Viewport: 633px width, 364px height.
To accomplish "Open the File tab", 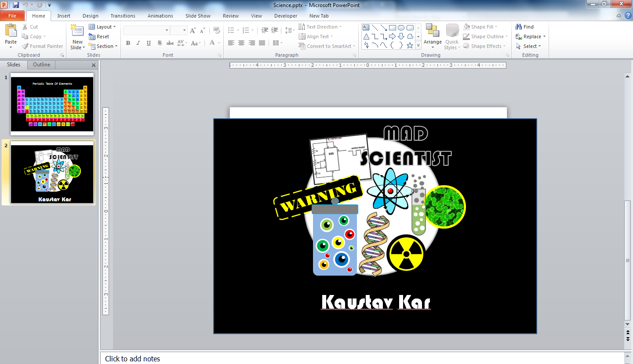I will click(x=12, y=16).
